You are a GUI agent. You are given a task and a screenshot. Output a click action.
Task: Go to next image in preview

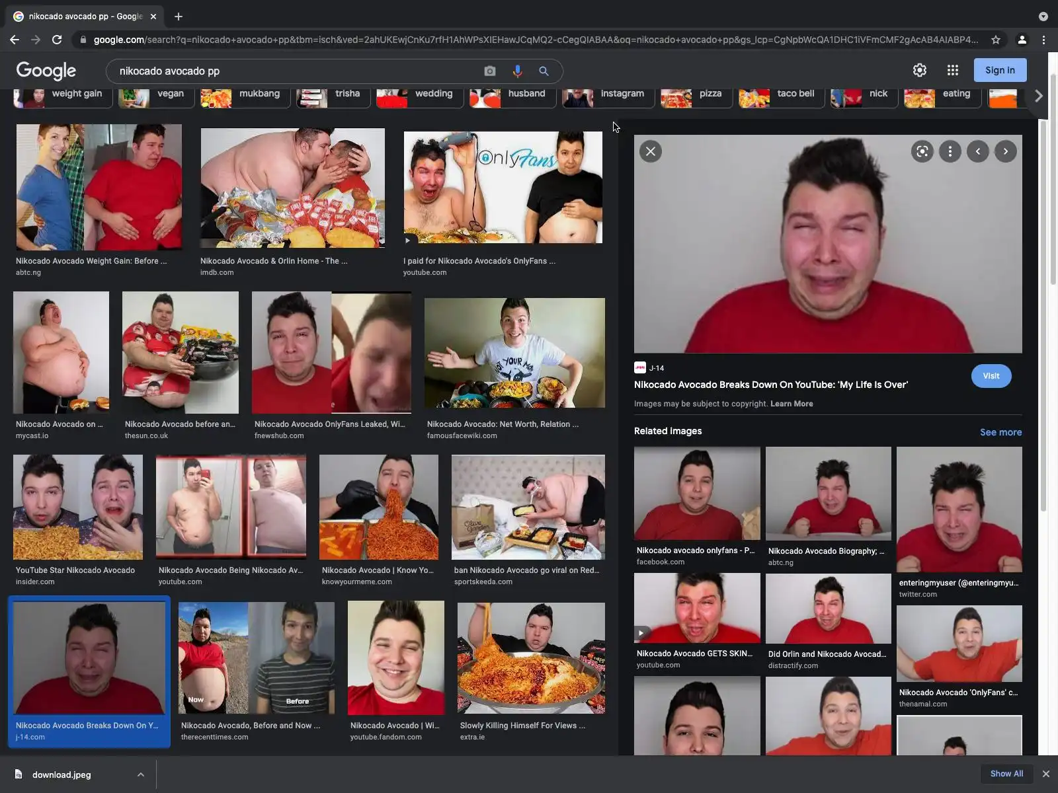pyautogui.click(x=1006, y=151)
